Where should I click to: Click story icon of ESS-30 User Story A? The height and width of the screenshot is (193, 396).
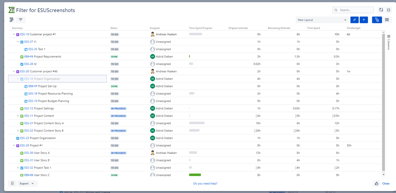22,153
